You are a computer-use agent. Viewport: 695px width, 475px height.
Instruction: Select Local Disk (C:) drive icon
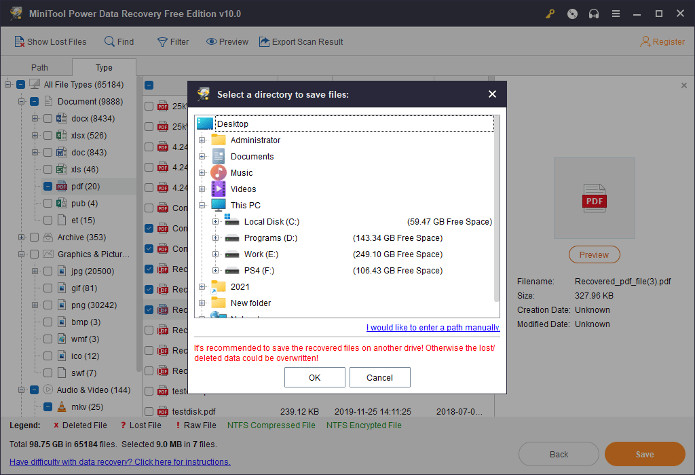coord(232,221)
